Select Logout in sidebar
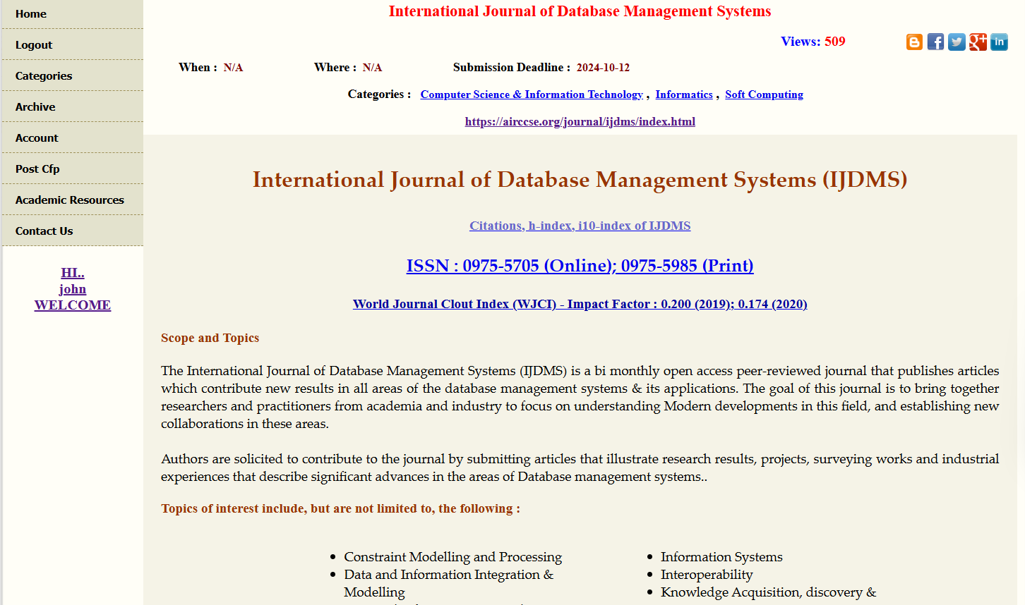 tap(72, 45)
